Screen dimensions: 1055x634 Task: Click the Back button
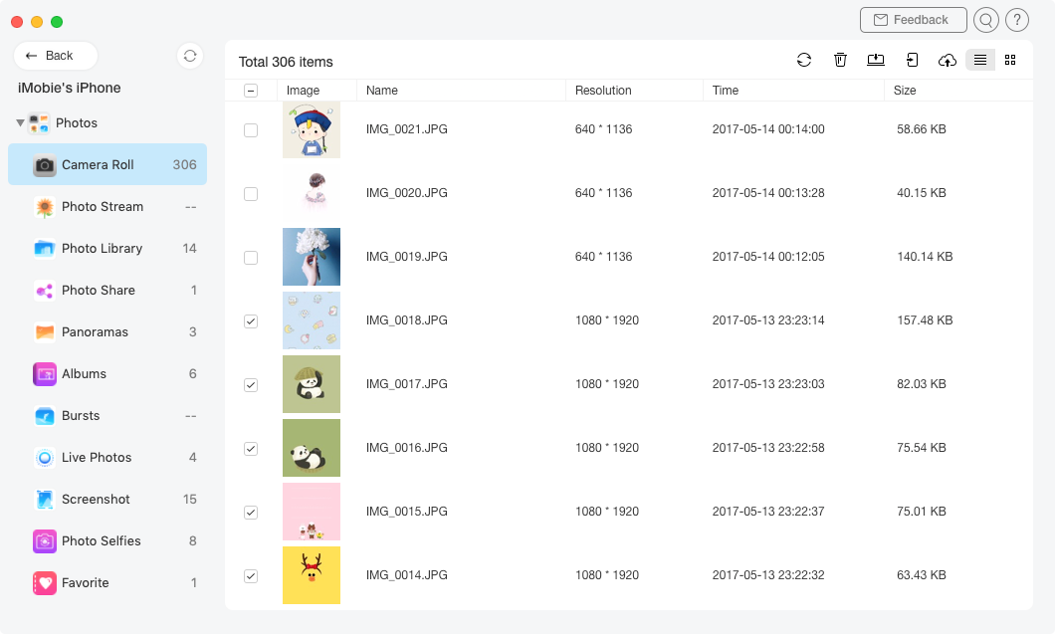[56, 56]
